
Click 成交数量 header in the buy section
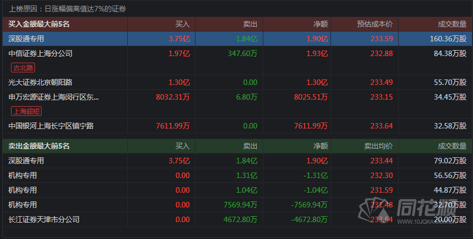(x=452, y=24)
